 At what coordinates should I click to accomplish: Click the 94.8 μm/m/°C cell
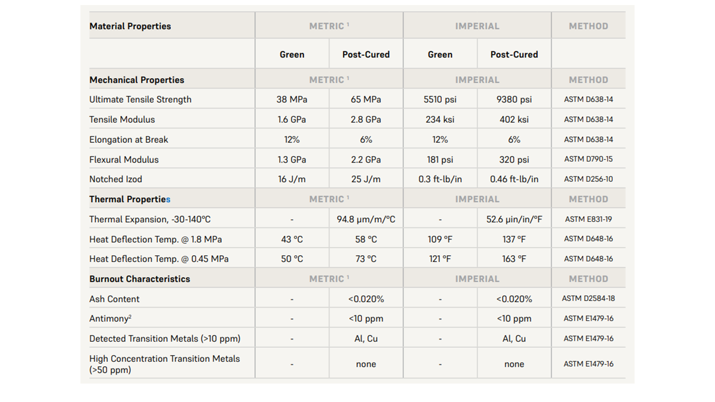click(366, 219)
